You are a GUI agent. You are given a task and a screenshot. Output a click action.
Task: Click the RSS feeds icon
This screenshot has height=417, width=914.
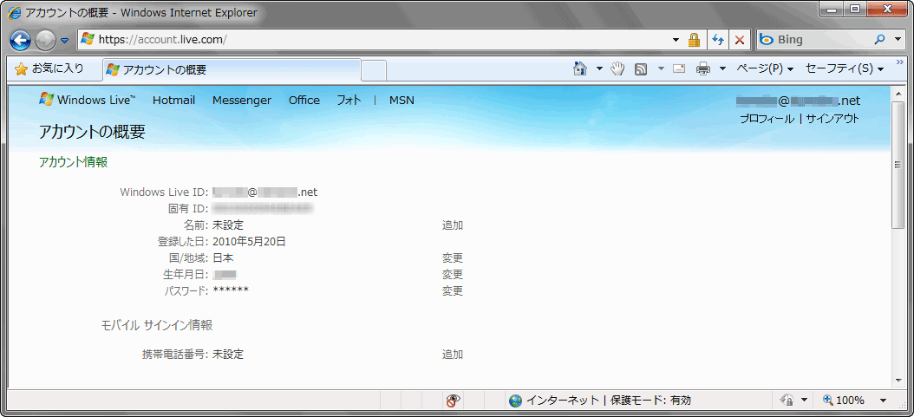click(641, 69)
